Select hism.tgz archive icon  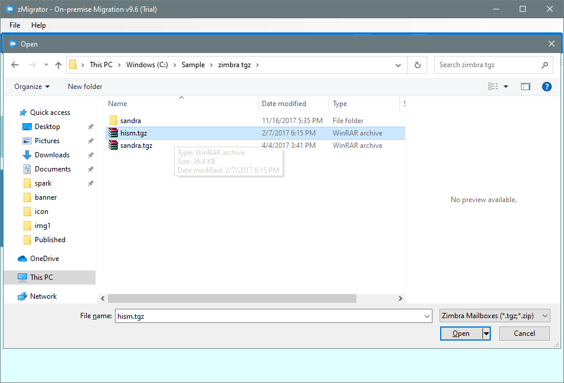(113, 133)
